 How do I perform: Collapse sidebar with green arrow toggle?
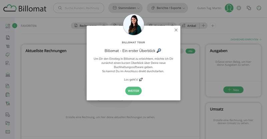click(x=15, y=26)
